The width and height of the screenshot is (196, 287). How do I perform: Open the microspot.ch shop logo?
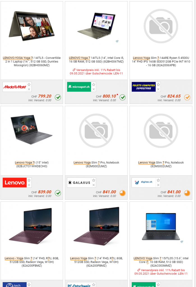coord(79,87)
